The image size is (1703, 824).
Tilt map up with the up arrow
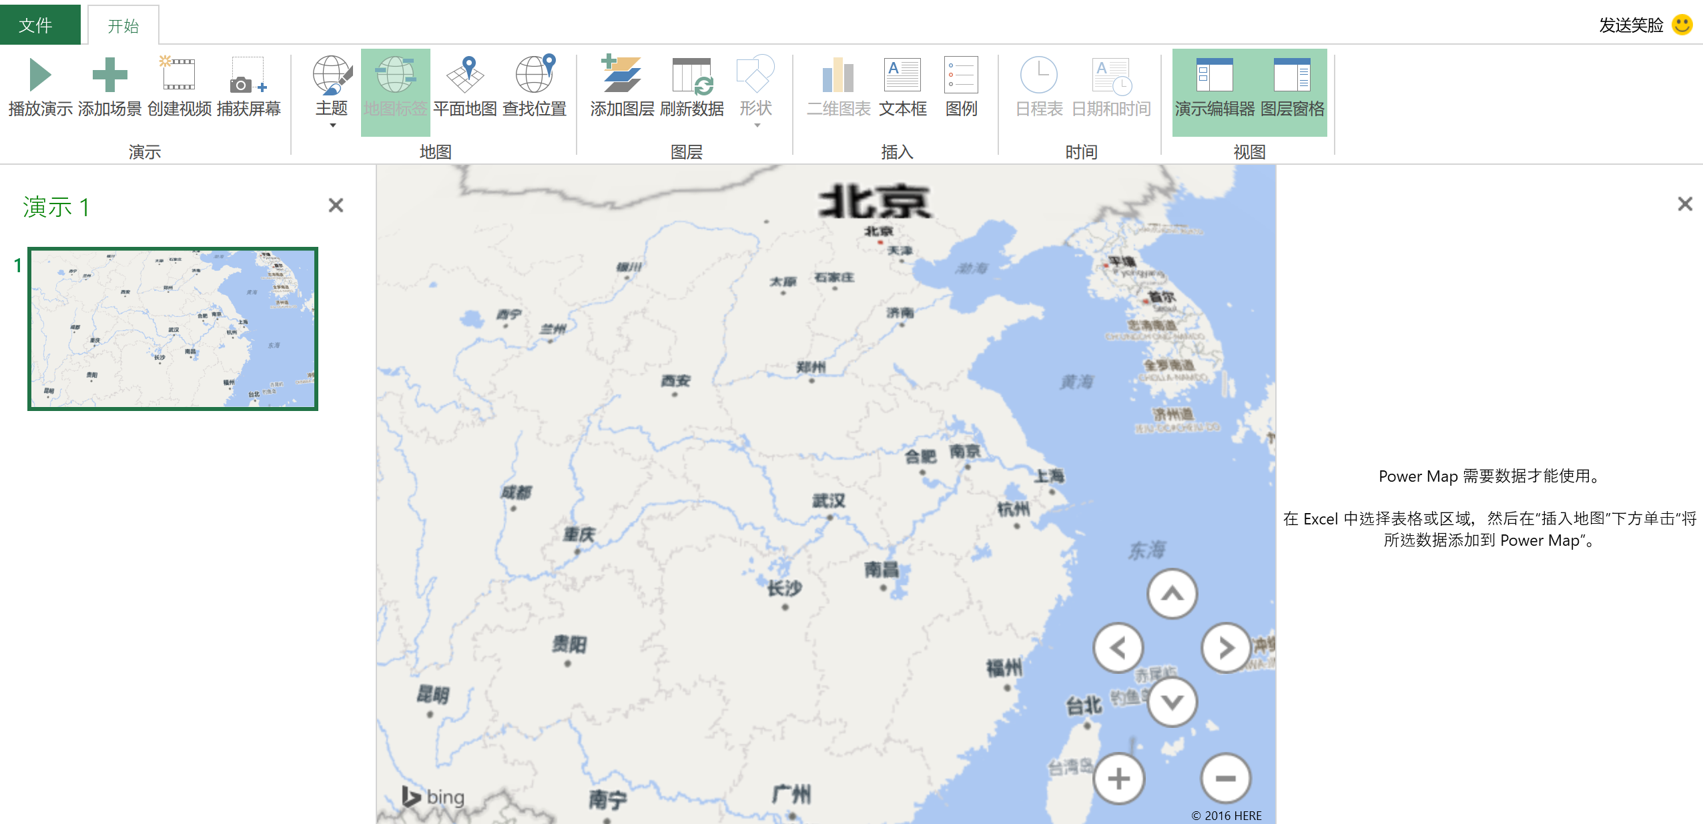(1172, 593)
